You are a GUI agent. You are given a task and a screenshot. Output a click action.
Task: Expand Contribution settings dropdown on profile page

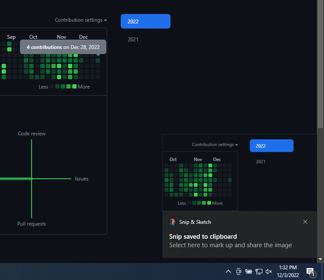[81, 20]
